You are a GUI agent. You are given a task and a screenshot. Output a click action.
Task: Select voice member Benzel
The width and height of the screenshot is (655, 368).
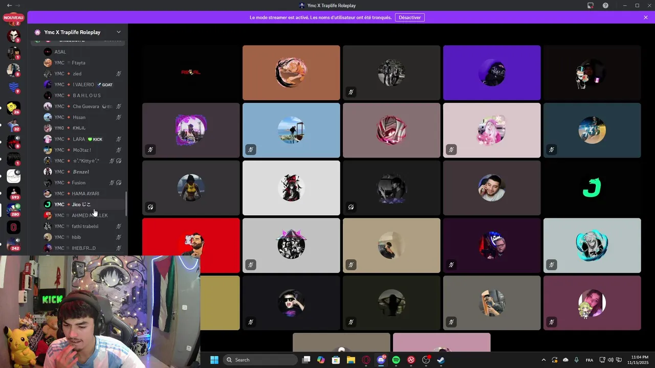(x=82, y=172)
